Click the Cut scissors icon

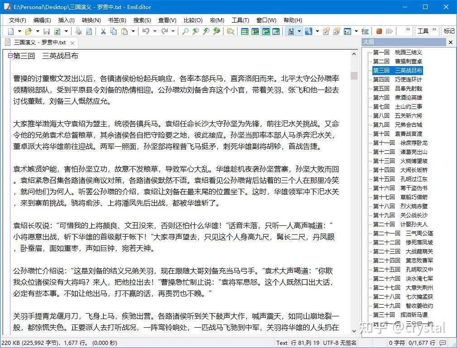[103, 31]
